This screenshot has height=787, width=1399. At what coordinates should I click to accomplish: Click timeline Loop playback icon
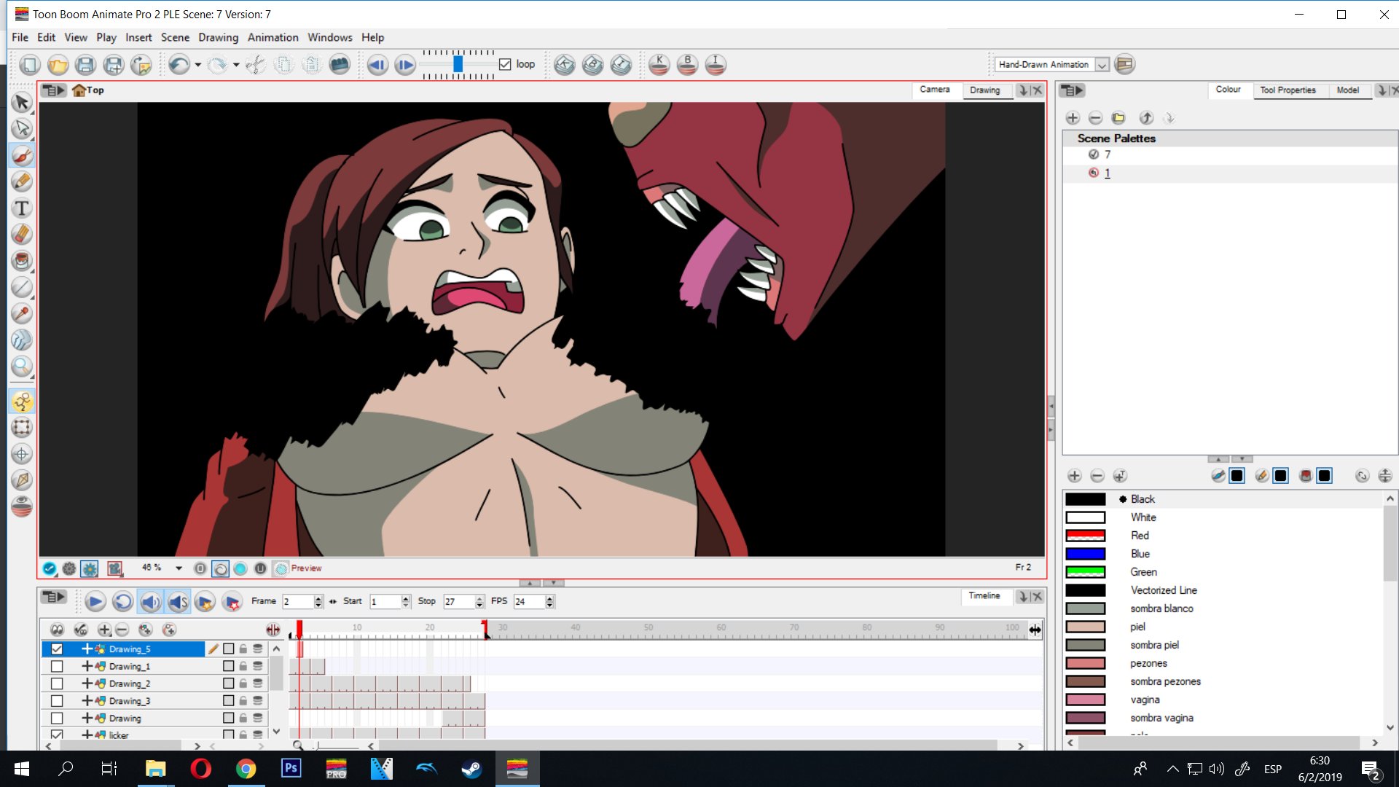click(122, 602)
